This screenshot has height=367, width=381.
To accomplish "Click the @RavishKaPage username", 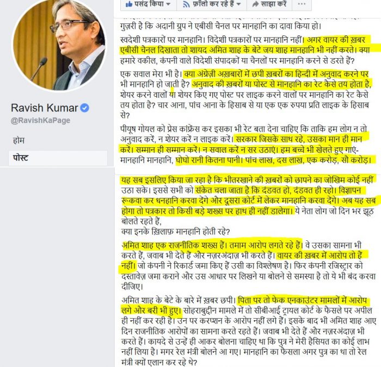I will (40, 120).
